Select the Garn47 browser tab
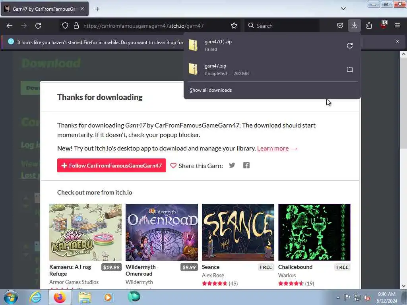The width and height of the screenshot is (407, 305). click(45, 9)
